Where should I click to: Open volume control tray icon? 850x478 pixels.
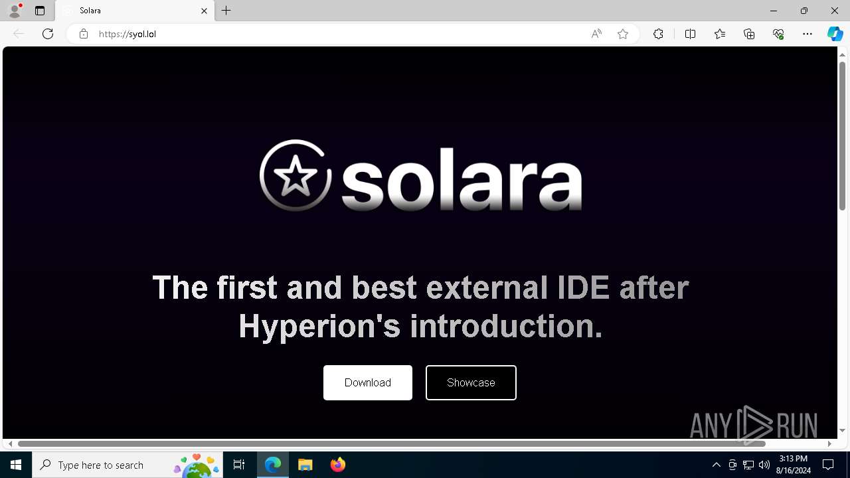coord(764,465)
